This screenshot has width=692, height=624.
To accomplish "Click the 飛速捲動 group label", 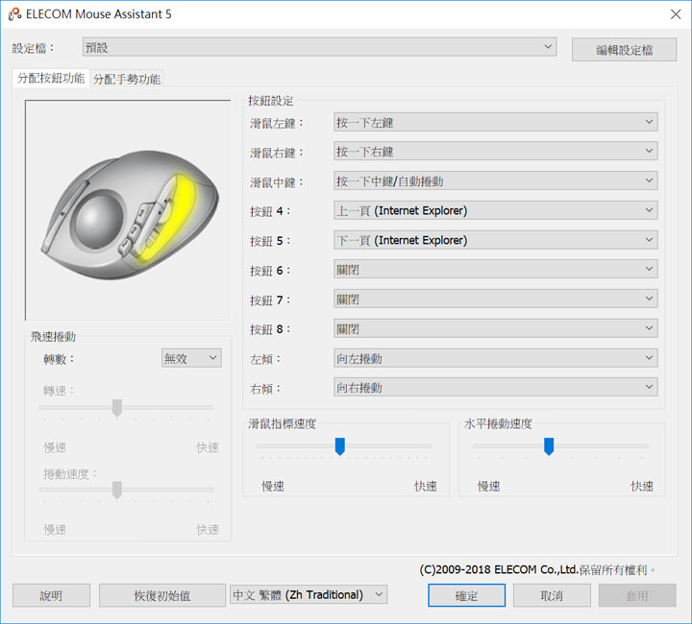I will click(x=53, y=337).
